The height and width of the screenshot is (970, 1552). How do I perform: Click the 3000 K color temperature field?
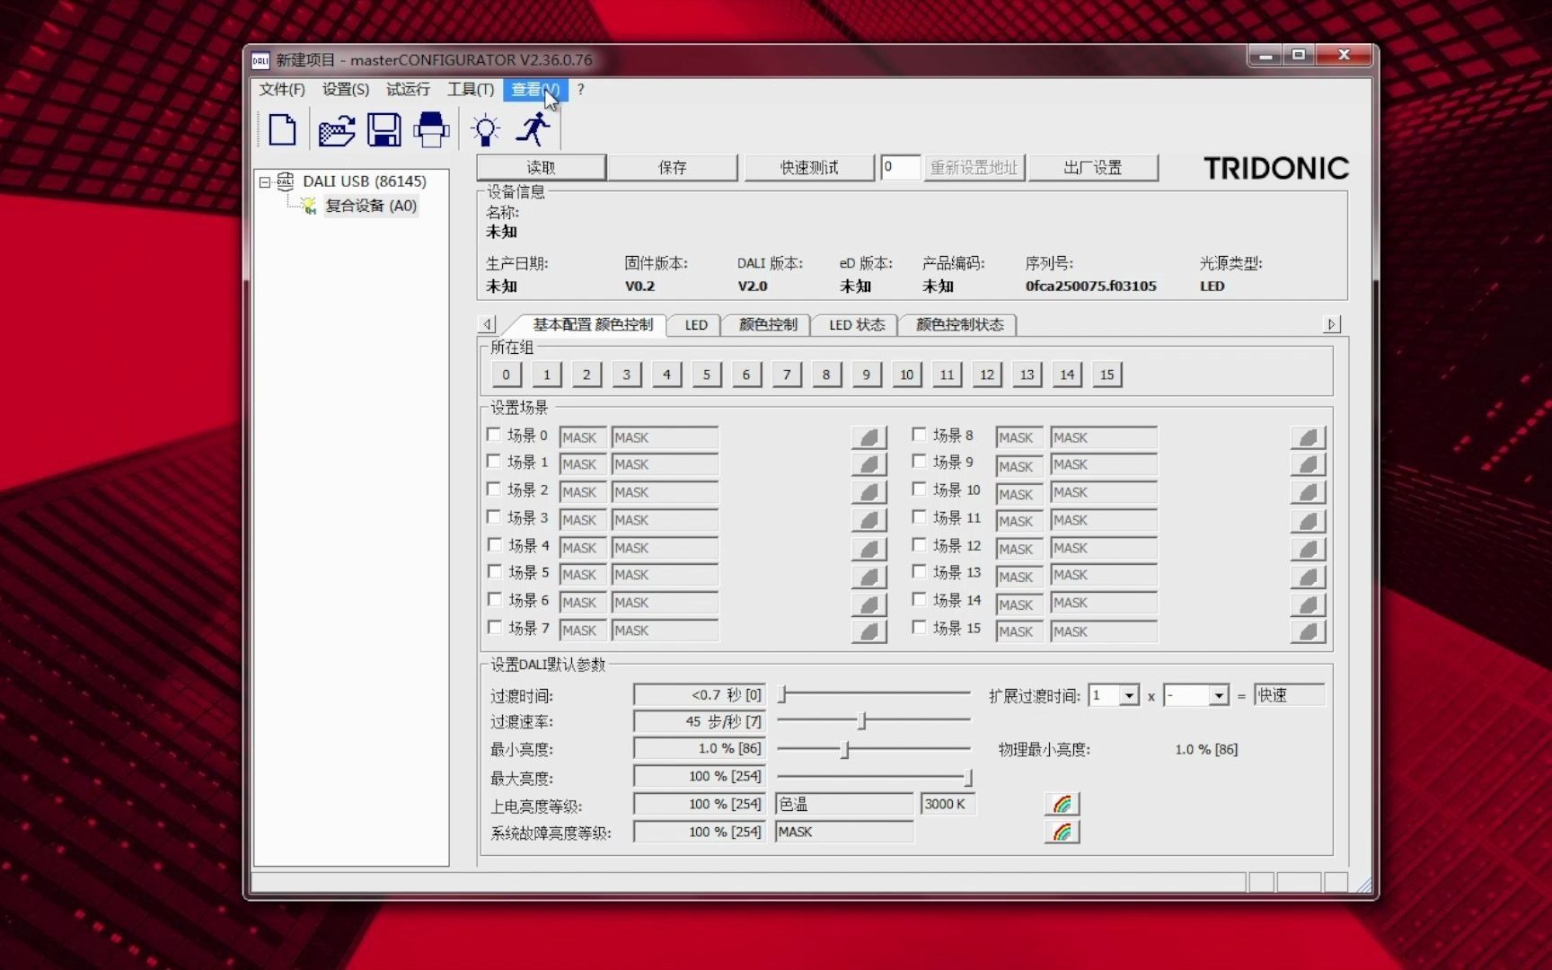pyautogui.click(x=948, y=804)
